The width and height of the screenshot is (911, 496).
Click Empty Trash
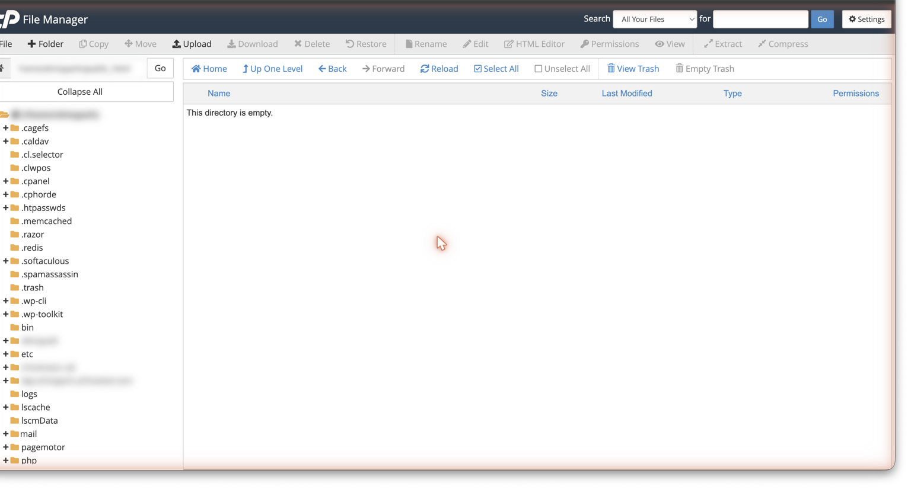click(705, 69)
